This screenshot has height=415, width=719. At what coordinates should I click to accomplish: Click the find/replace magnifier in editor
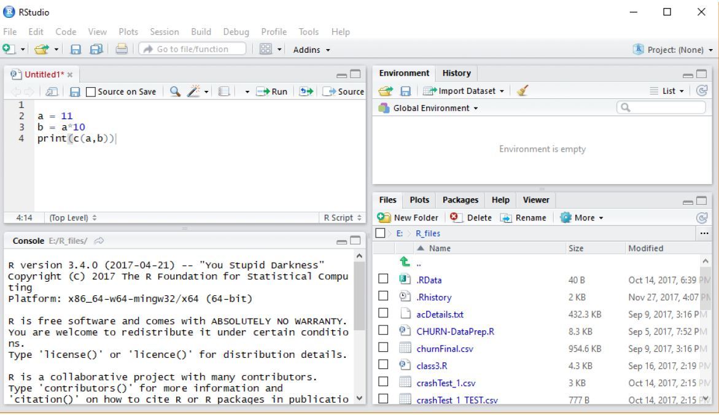(x=174, y=91)
